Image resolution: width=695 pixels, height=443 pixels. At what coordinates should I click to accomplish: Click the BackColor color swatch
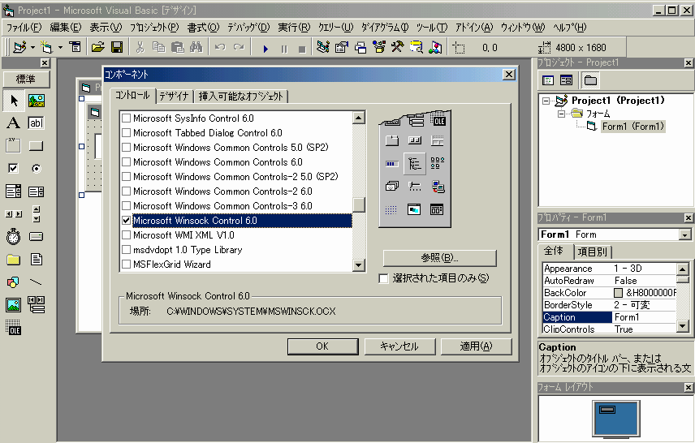[x=619, y=293]
